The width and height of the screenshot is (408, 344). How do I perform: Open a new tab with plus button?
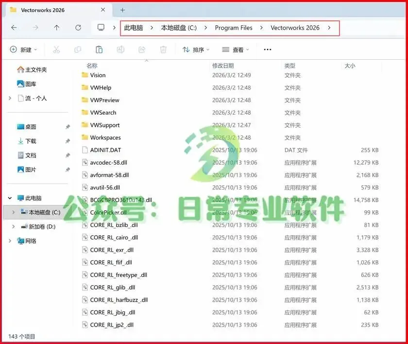(122, 10)
